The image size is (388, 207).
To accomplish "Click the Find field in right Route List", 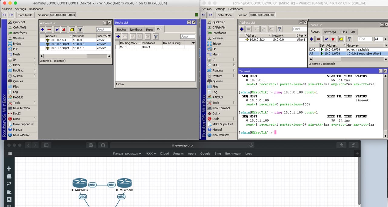I will coord(365,39).
